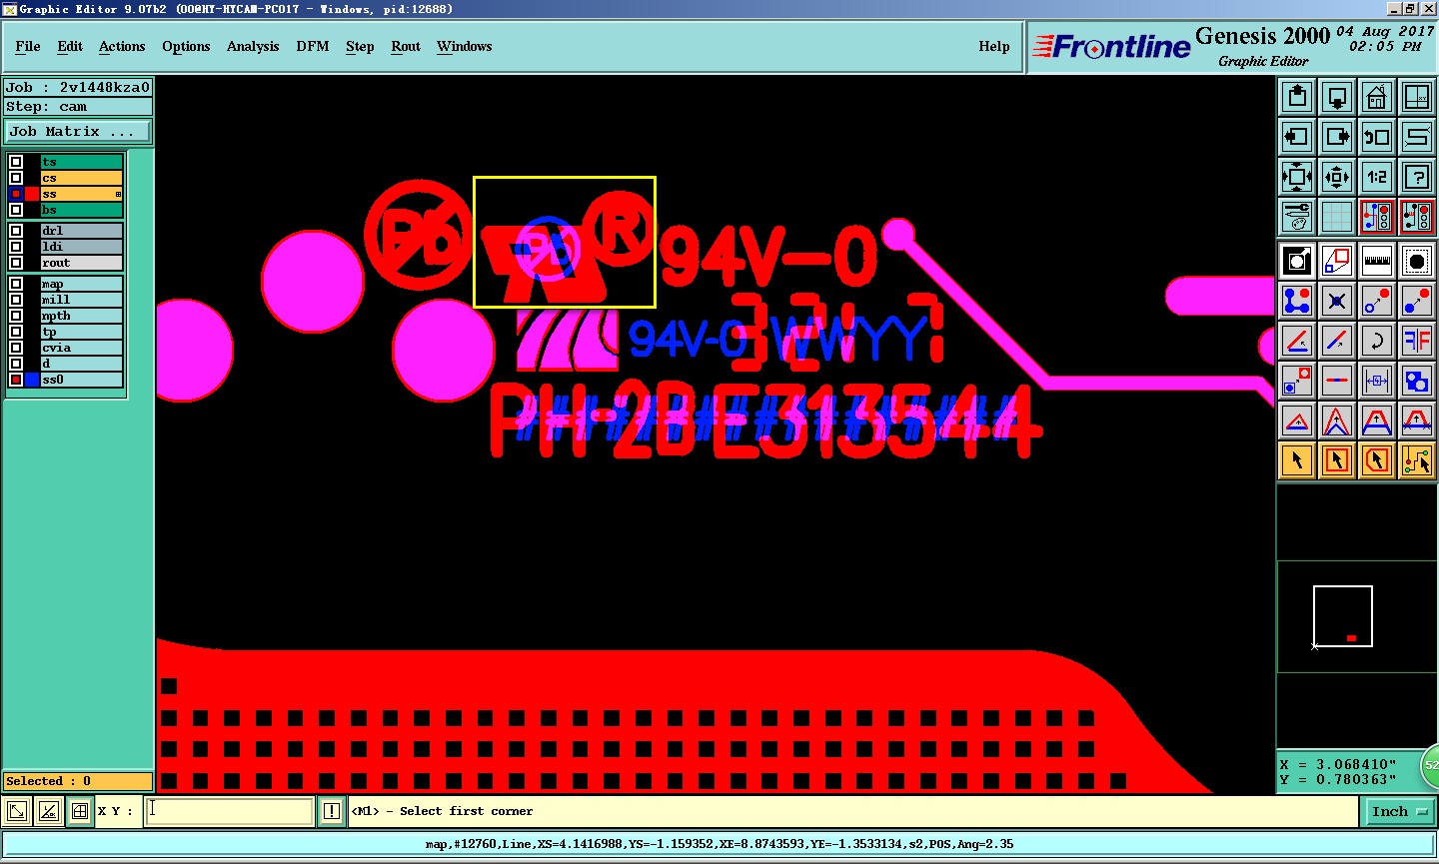Click the pan up view icon
This screenshot has height=864, width=1439.
[x=1297, y=97]
